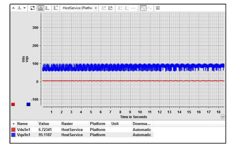Click the blue Vqs/In1 color swatch in table
The image size is (236, 148).
(14, 135)
